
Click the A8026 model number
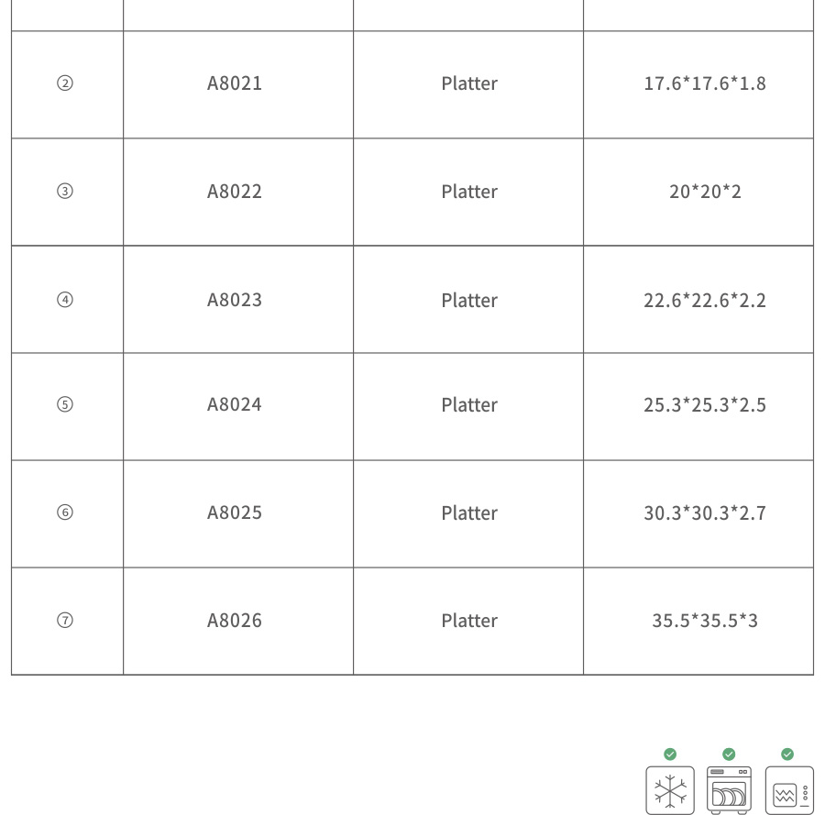[x=235, y=621]
